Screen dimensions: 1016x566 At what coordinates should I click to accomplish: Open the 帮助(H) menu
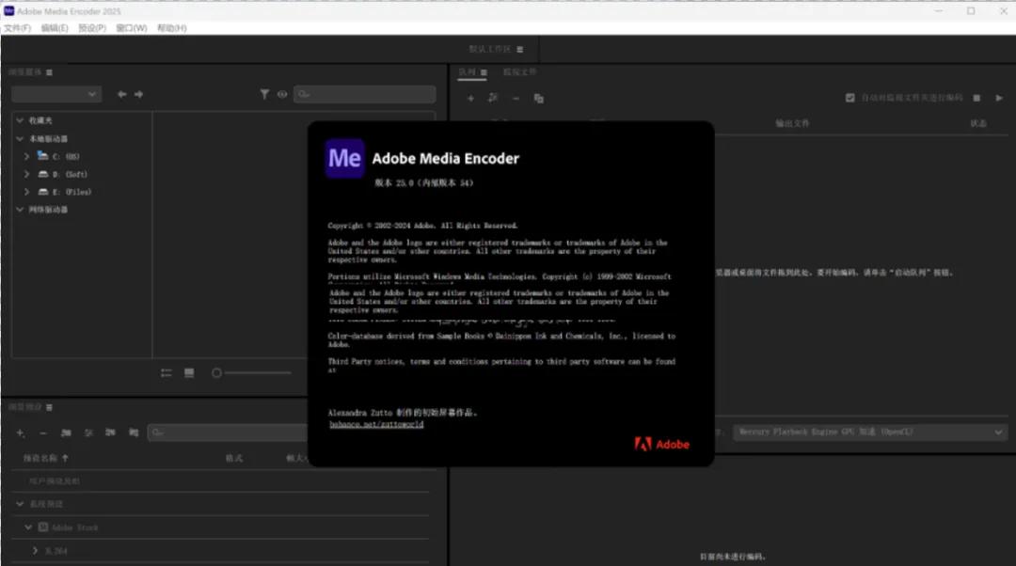(x=172, y=28)
